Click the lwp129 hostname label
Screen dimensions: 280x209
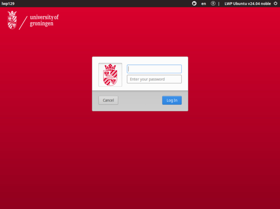(8, 4)
